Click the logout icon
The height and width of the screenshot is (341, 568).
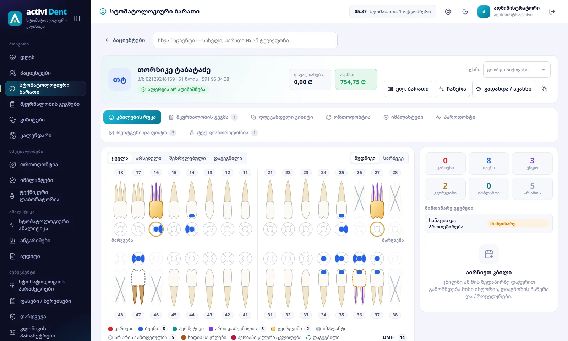pyautogui.click(x=552, y=12)
